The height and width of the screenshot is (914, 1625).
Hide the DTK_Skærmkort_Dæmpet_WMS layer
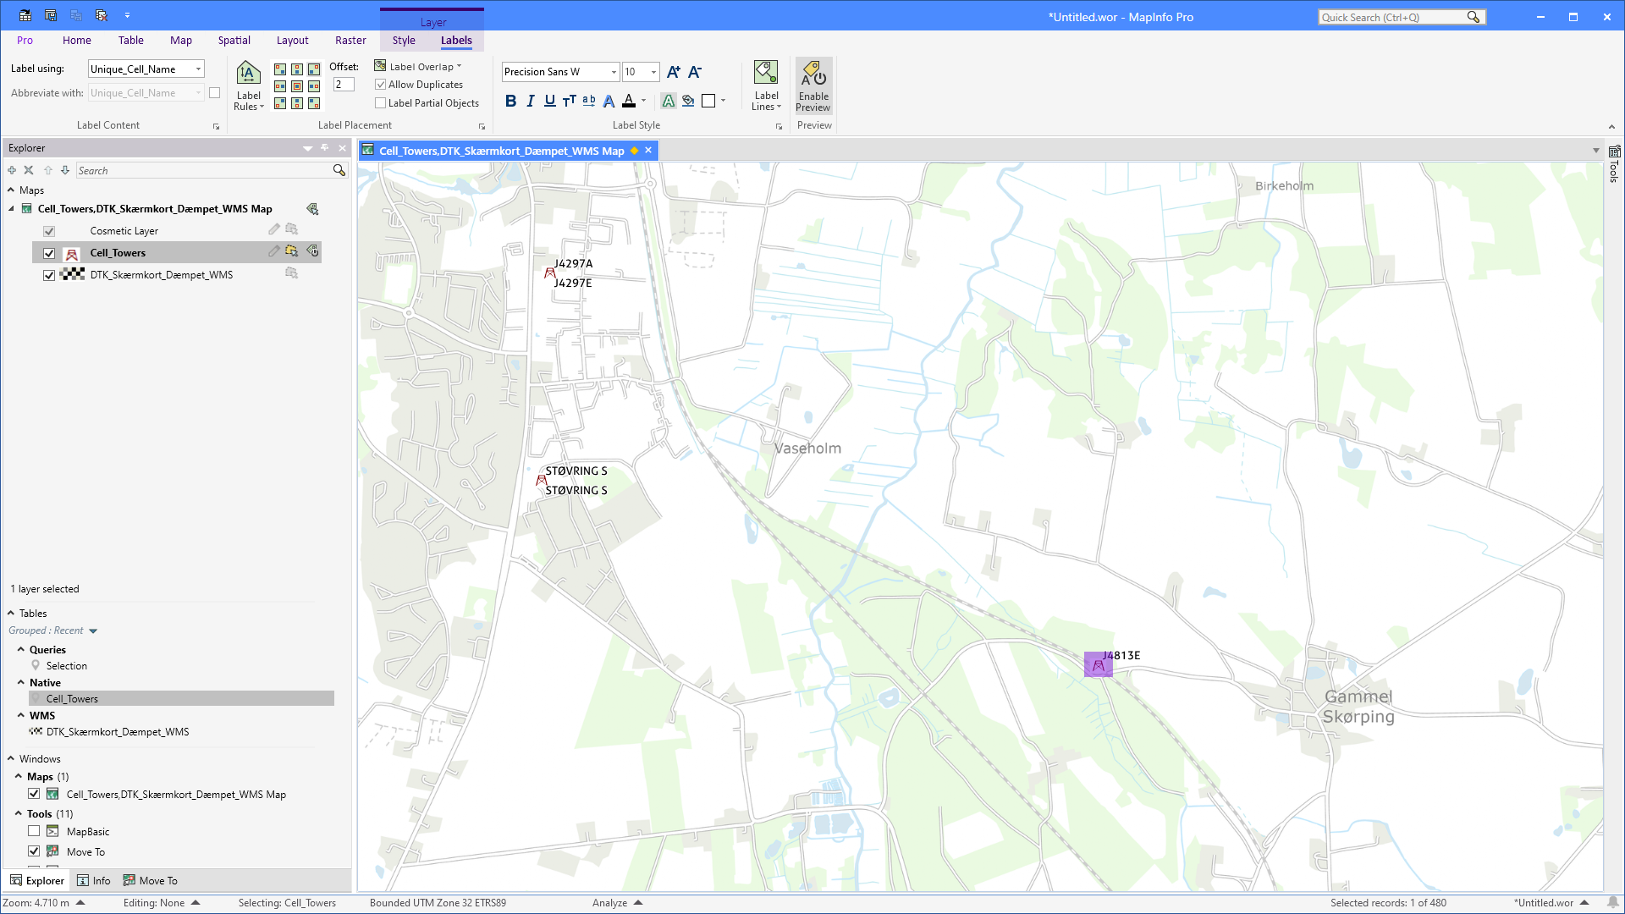(48, 274)
